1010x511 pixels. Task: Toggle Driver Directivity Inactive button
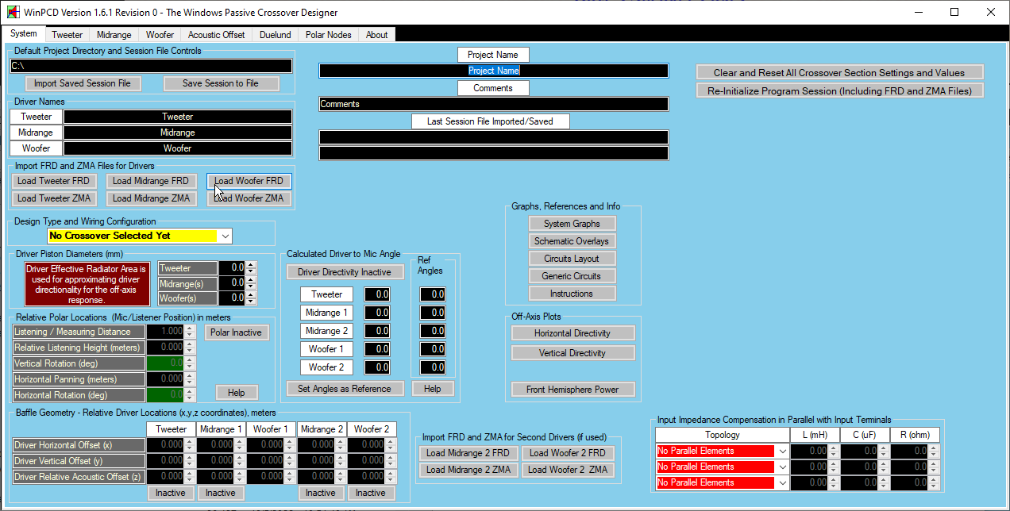pyautogui.click(x=344, y=272)
